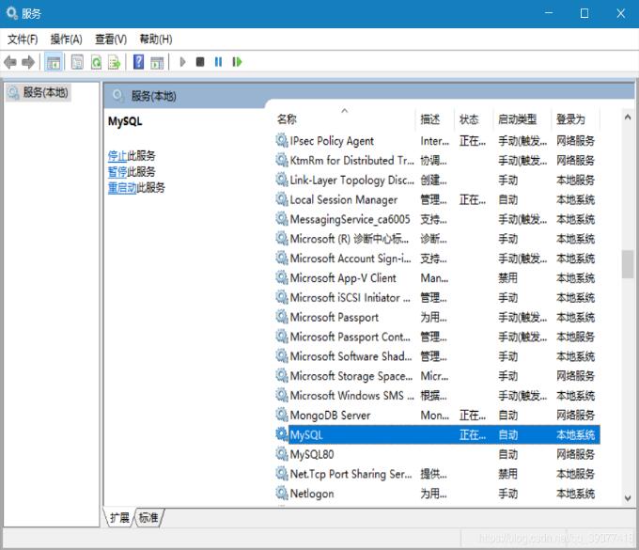Screen dimensions: 639x550
Task: Open the 文件(F) menu
Action: [x=23, y=39]
